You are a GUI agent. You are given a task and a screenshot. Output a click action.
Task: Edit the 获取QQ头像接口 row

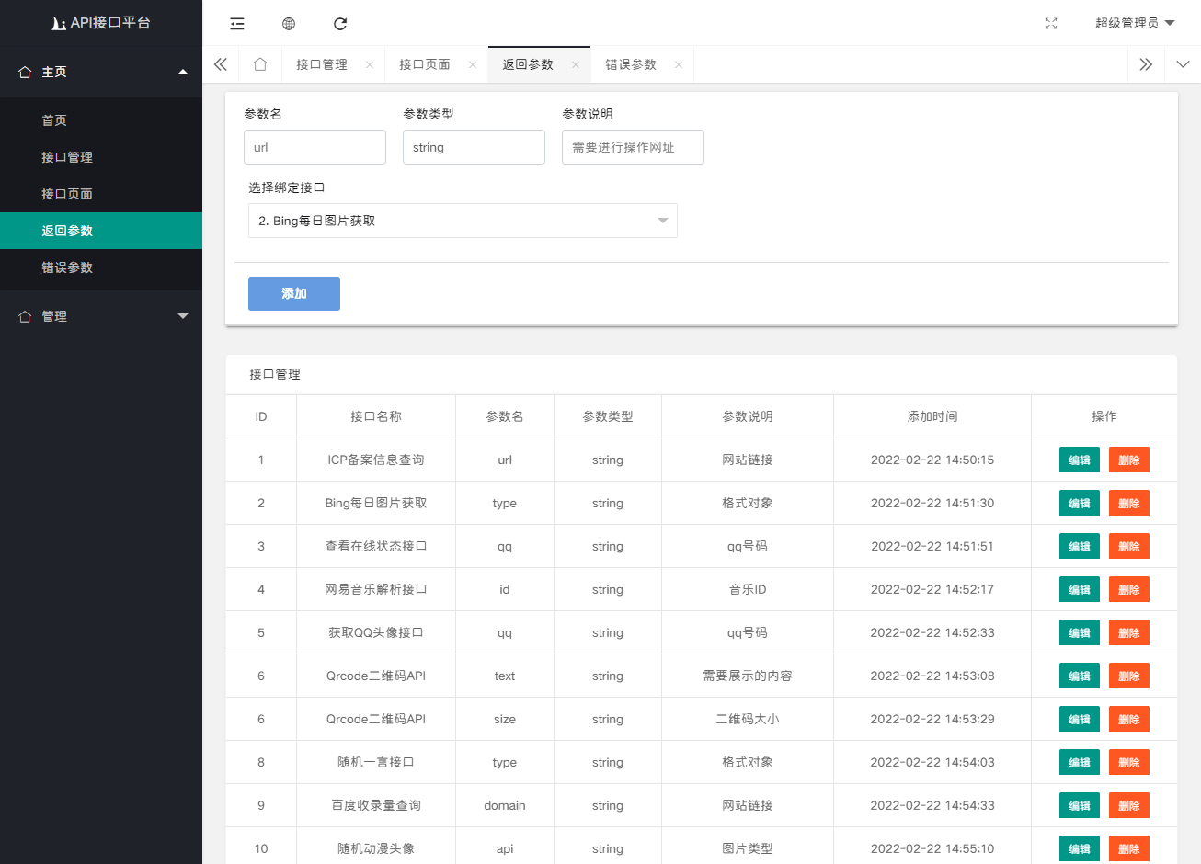click(x=1080, y=633)
